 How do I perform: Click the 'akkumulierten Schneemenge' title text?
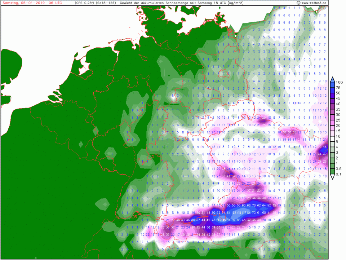tap(159, 3)
